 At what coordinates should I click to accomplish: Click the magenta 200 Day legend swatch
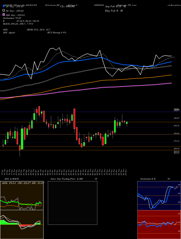click(x=4, y=15)
